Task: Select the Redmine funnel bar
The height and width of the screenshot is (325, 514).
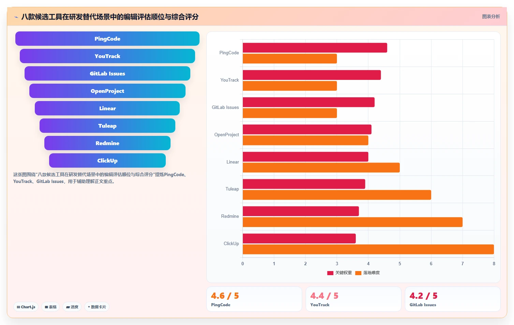Action: click(107, 143)
